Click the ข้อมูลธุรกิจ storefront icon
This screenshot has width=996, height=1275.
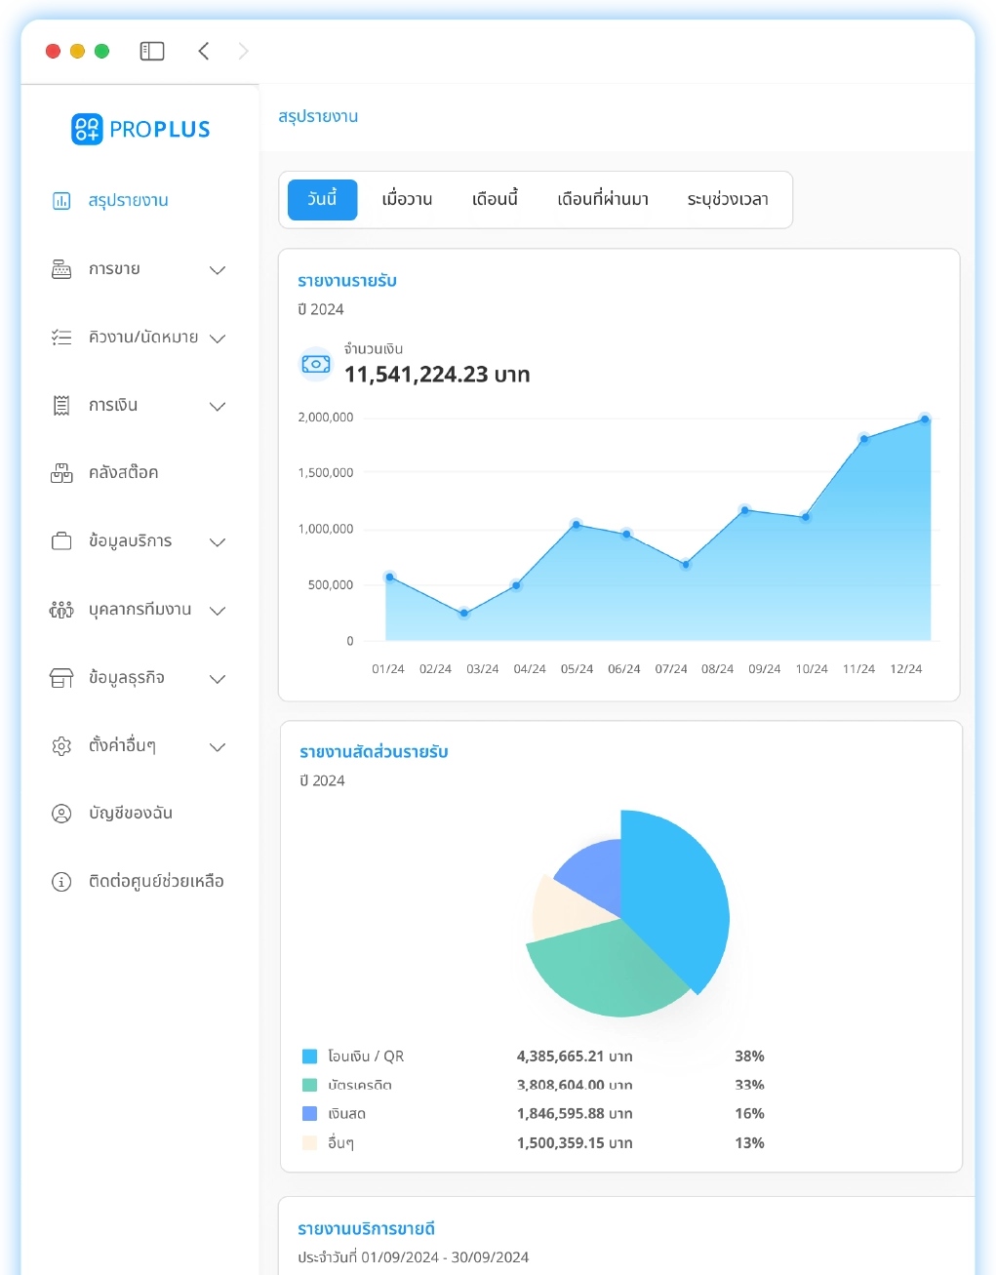61,678
